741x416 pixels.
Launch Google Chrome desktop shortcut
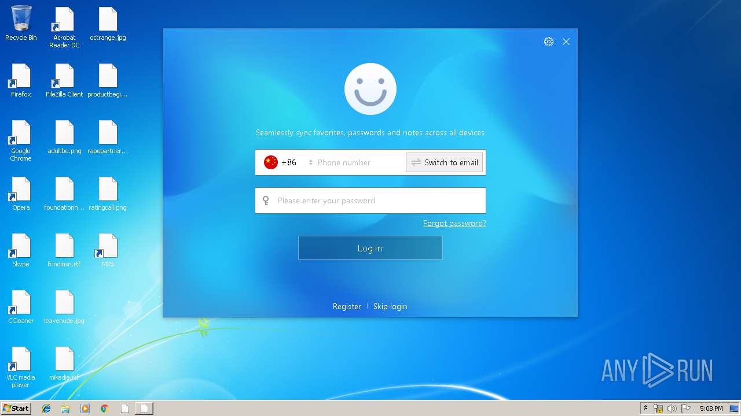21,140
